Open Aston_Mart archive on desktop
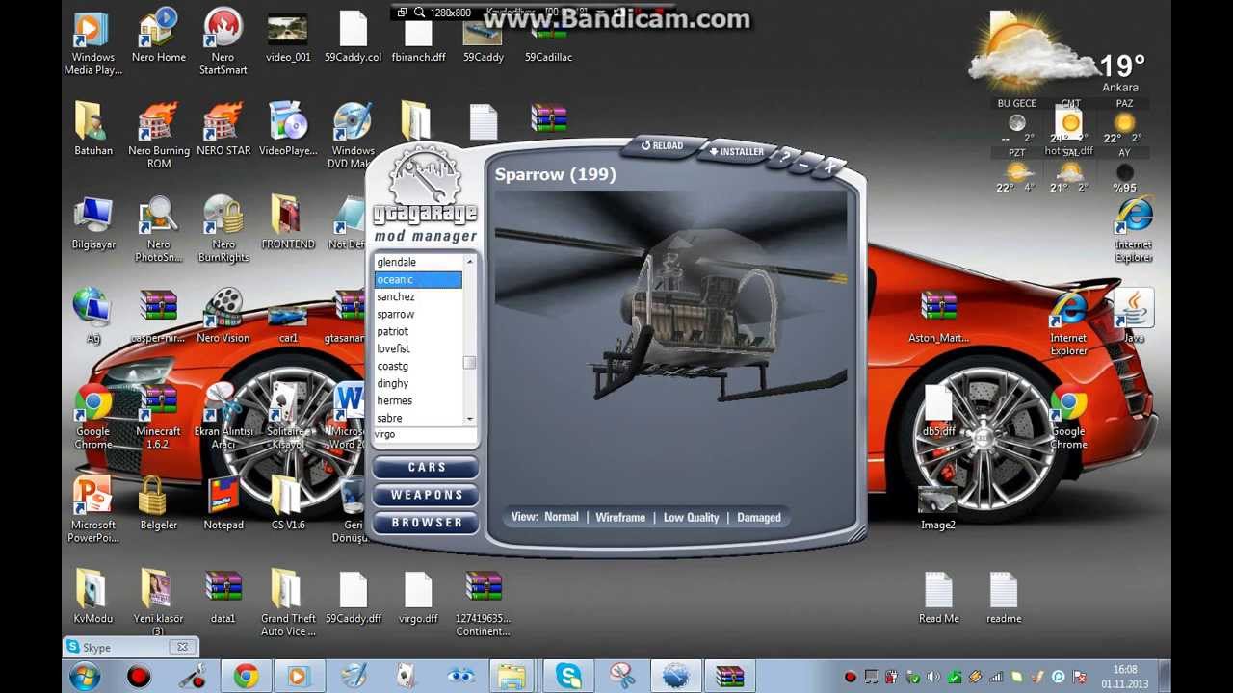 click(x=938, y=316)
